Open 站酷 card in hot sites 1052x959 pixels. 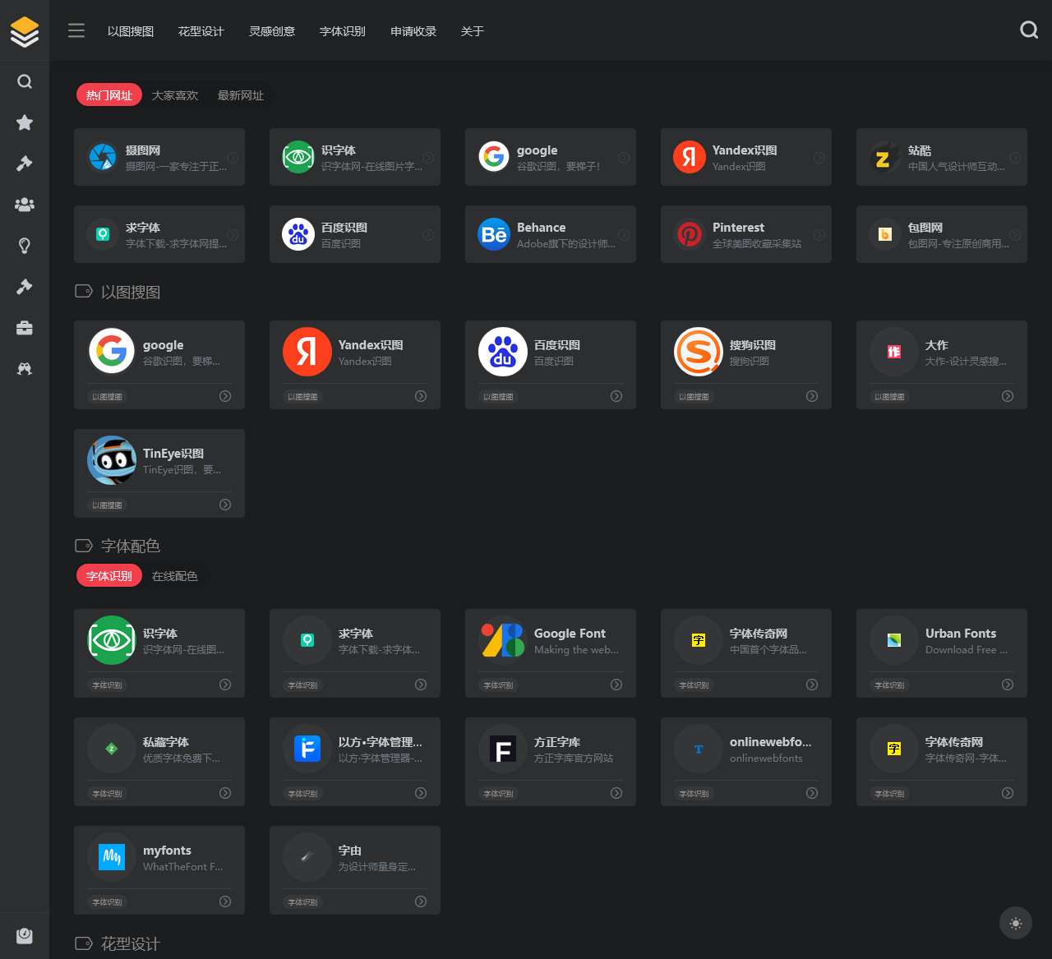click(x=942, y=157)
